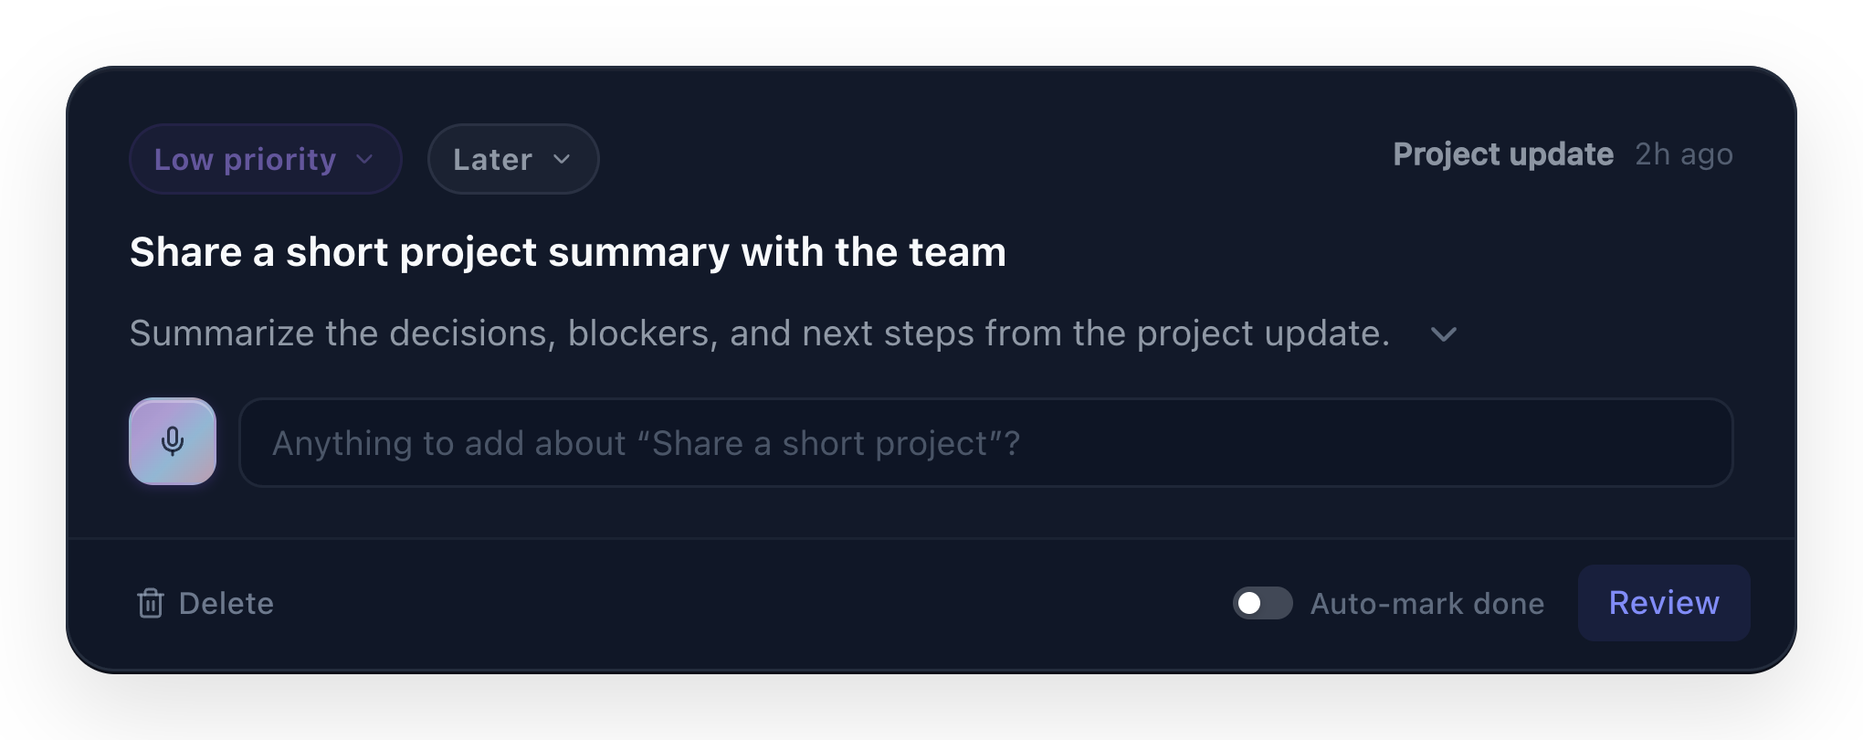Focus the Anything to add input field
The image size is (1863, 740).
coord(985,442)
